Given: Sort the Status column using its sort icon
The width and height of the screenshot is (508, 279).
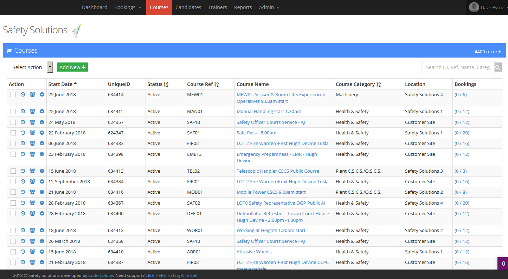Looking at the screenshot, I should point(165,84).
